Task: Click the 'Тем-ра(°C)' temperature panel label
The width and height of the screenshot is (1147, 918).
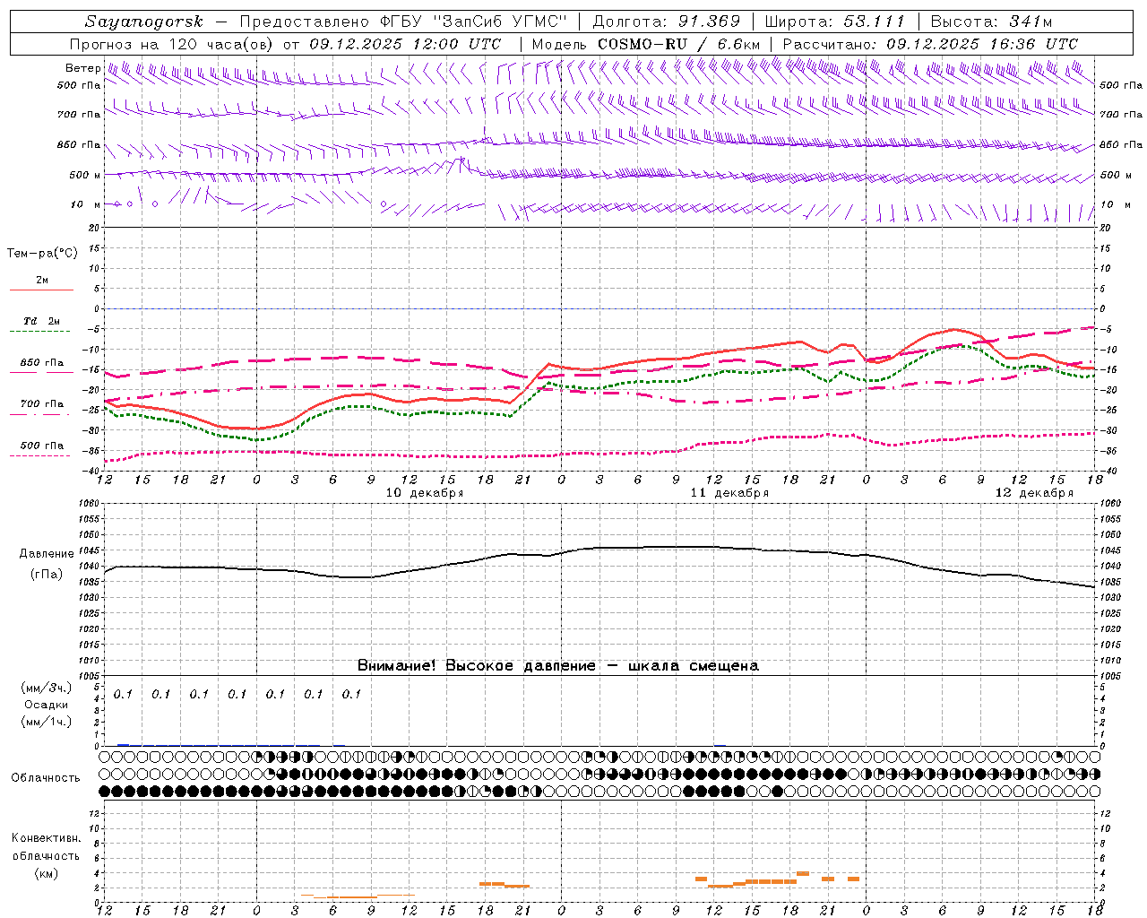Action: [42, 254]
